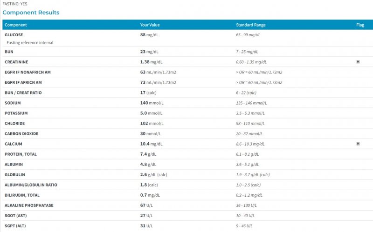This screenshot has height=232, width=373.
Task: Click the H flag on the CREATININE row
Action: 358,62
